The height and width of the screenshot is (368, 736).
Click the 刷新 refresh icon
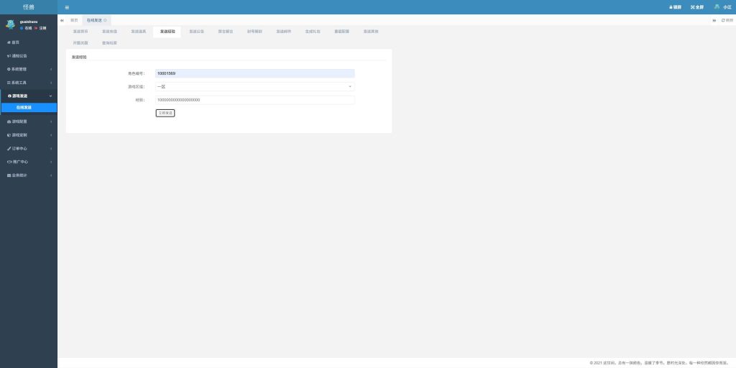tap(727, 20)
